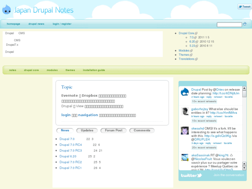Open the Drupal username in first tweet

[196, 89]
